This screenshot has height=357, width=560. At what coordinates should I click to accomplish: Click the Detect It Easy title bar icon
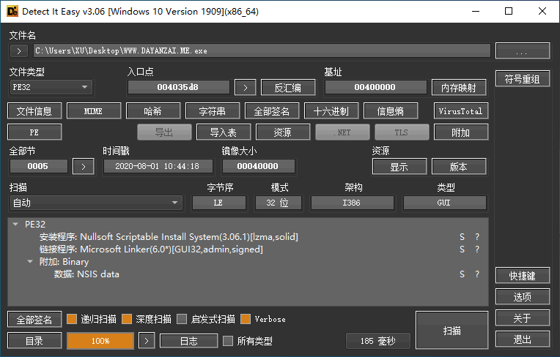12,12
